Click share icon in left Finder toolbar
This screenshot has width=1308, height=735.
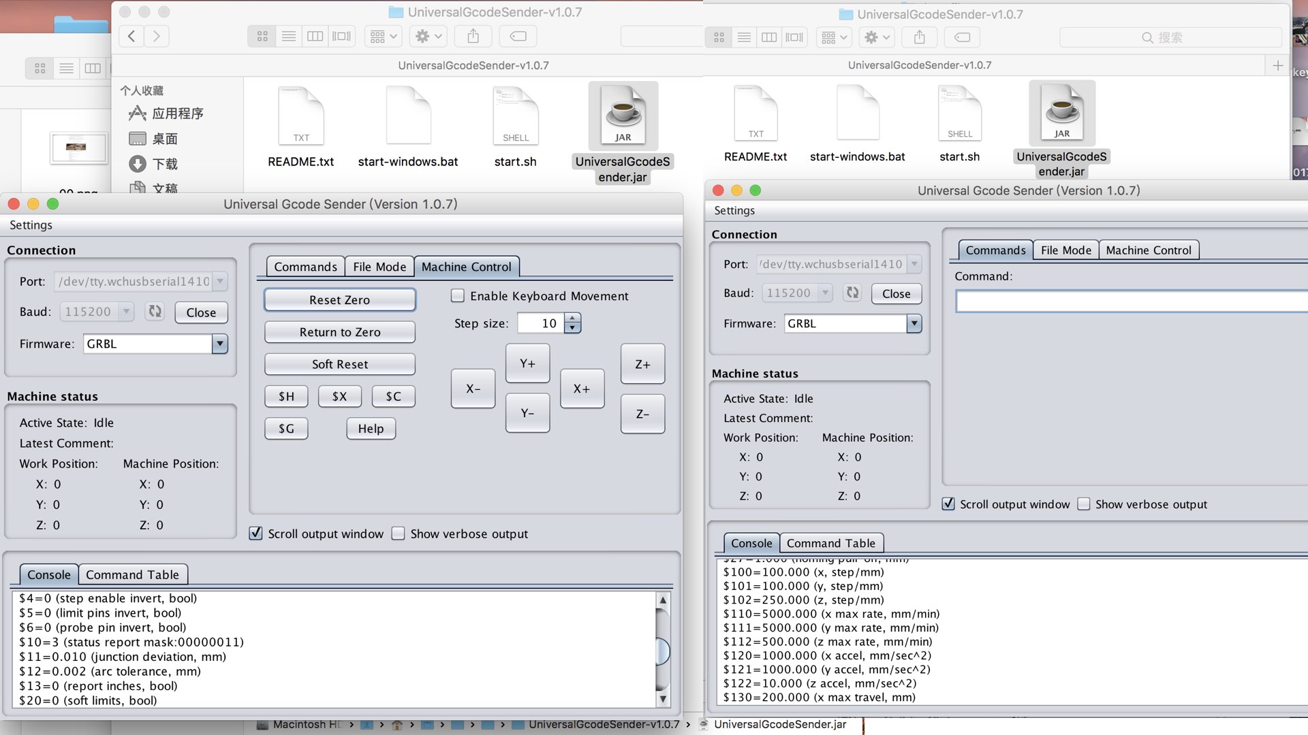473,36
